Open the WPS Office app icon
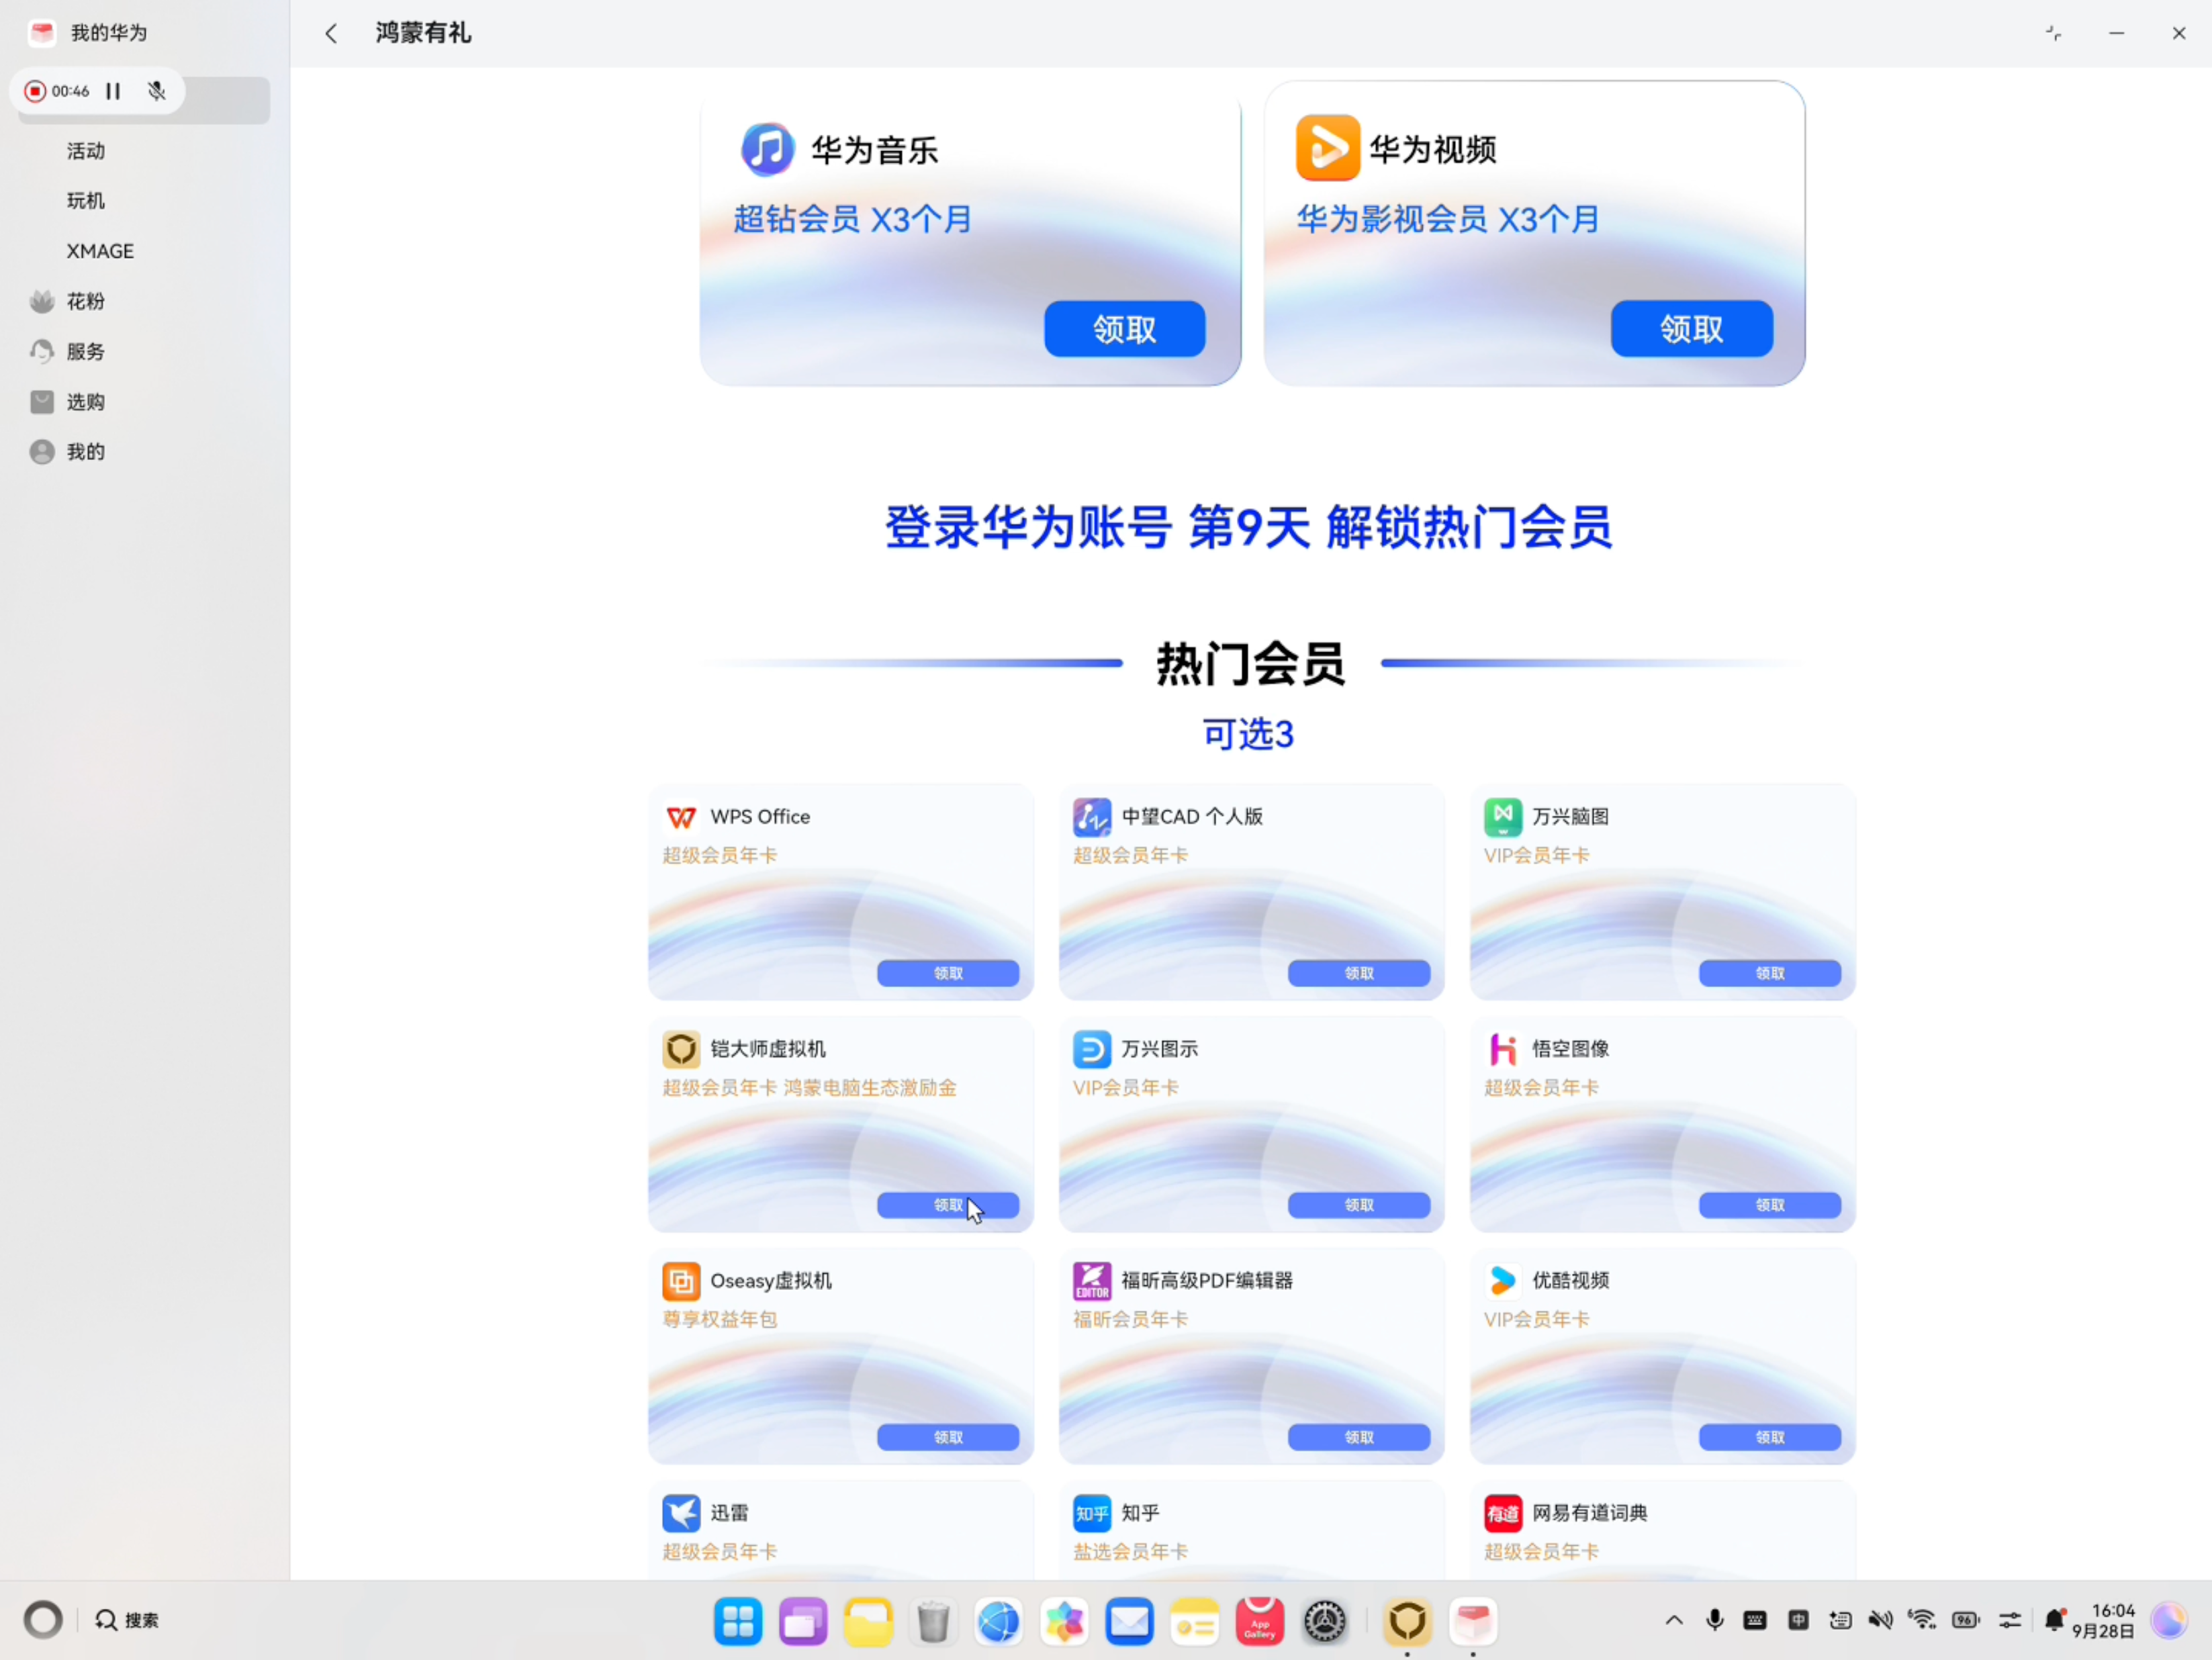2212x1660 pixels. tap(681, 817)
